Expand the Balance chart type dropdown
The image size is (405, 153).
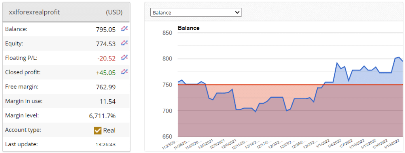[x=196, y=12]
